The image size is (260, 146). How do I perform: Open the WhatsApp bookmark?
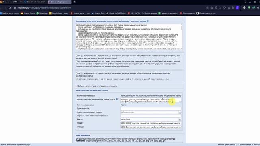(42, 13)
